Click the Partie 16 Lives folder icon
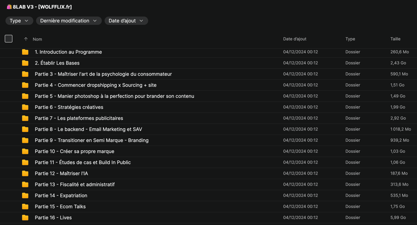The height and width of the screenshot is (225, 417). coord(25,218)
